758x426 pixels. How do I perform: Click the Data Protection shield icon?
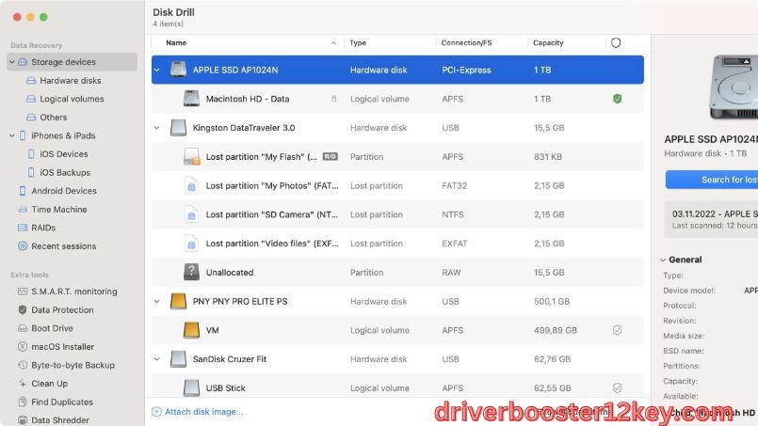(x=23, y=309)
